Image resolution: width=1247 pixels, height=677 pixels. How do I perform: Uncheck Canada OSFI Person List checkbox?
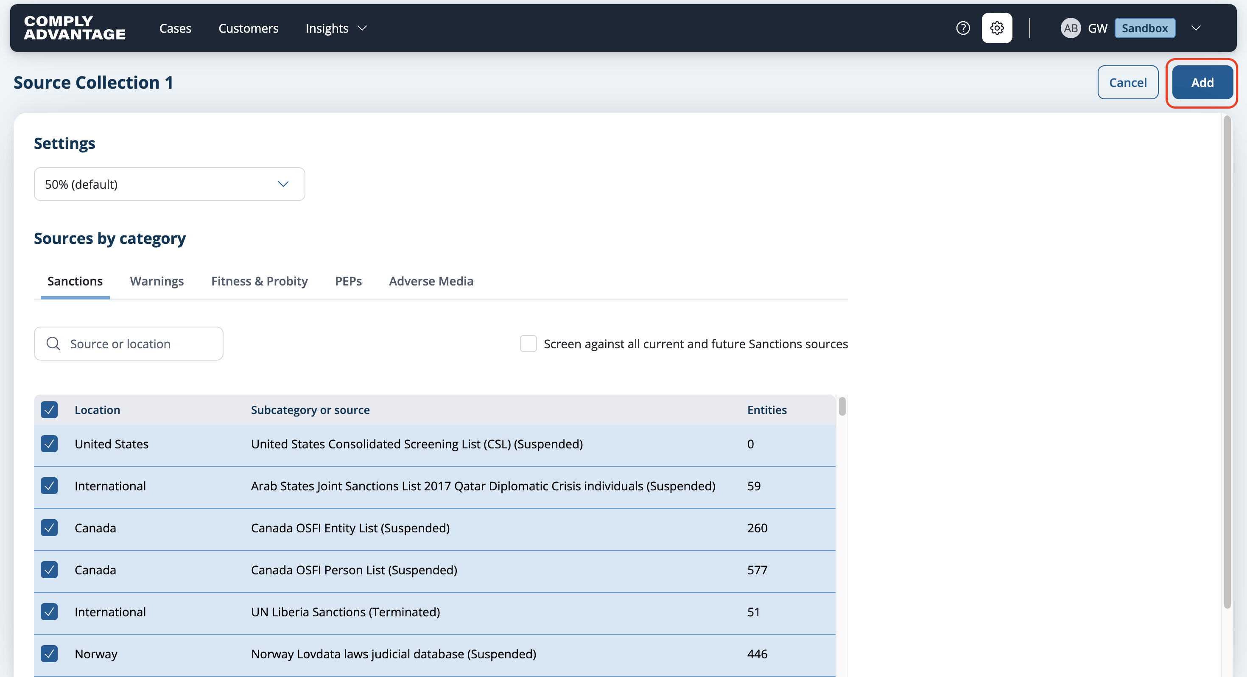(x=49, y=570)
